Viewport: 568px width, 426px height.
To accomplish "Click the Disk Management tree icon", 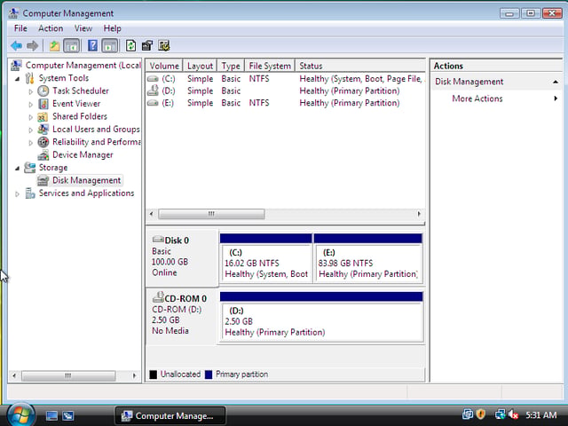I will pyautogui.click(x=43, y=180).
